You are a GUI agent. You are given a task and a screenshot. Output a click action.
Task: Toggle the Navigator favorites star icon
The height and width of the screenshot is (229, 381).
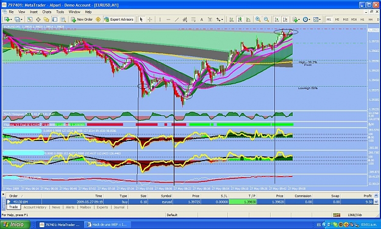46,20
